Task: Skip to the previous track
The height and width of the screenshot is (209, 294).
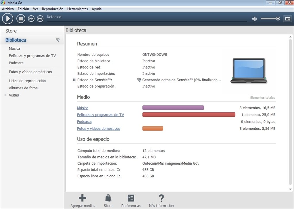Action: 31,19
